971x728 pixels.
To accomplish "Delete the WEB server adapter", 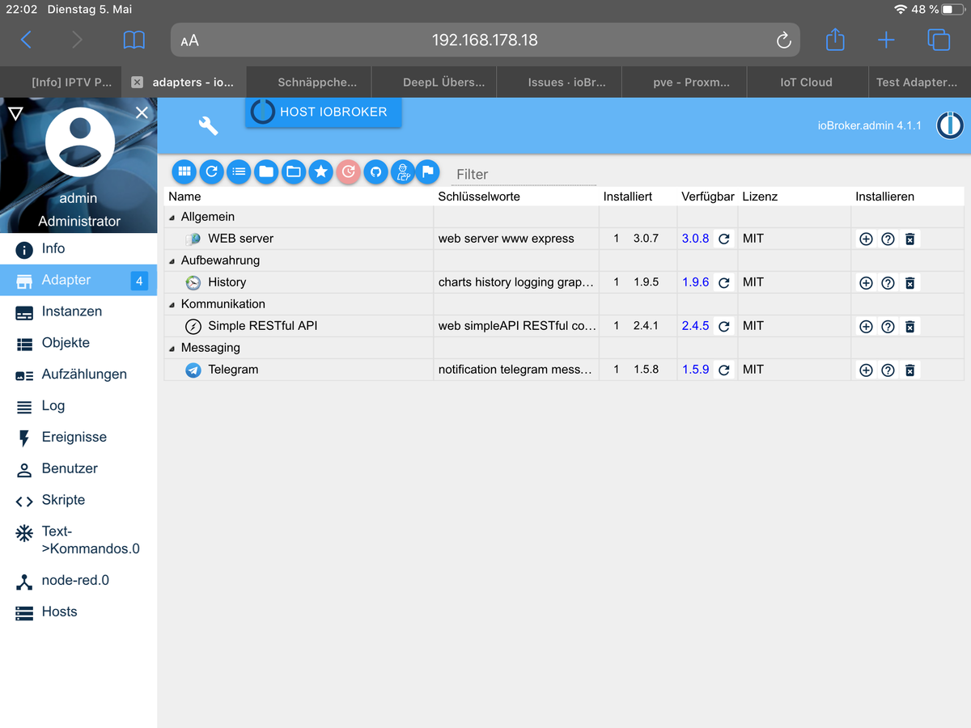I will [910, 239].
